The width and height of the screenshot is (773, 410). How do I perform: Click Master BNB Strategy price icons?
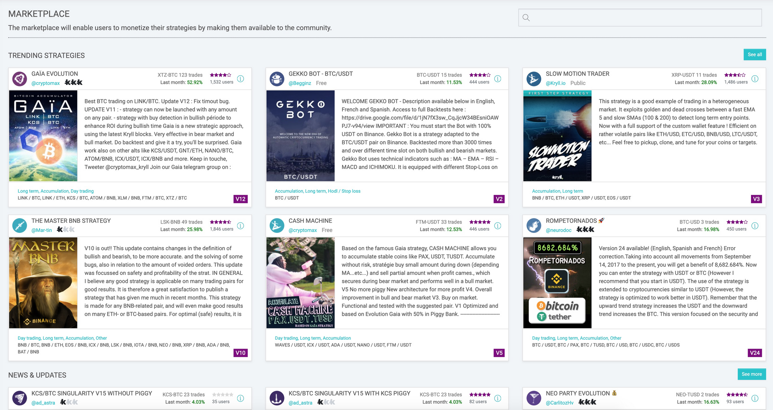66,230
